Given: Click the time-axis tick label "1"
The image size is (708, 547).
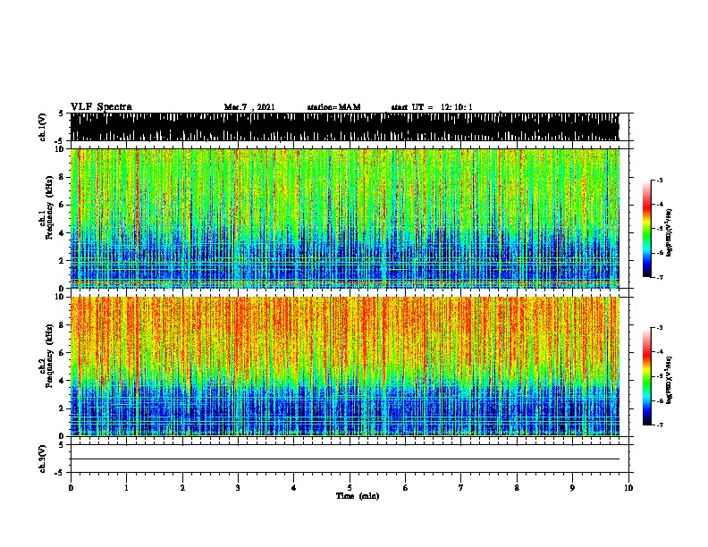Looking at the screenshot, I should 126,488.
